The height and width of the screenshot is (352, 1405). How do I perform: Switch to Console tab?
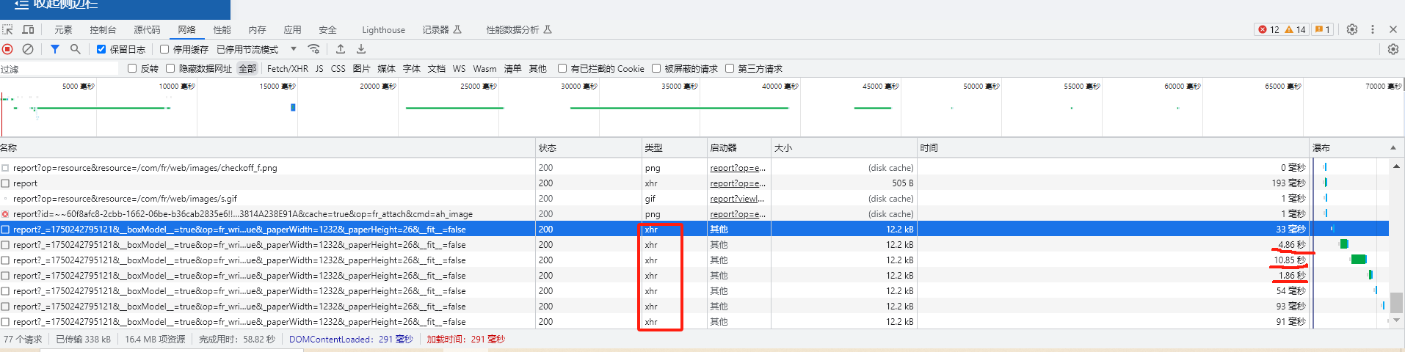[x=103, y=29]
